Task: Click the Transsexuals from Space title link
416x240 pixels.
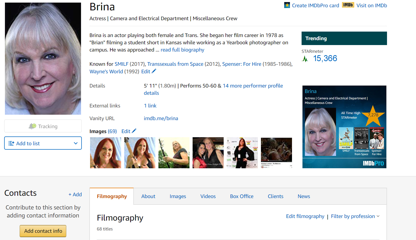Action: point(175,64)
